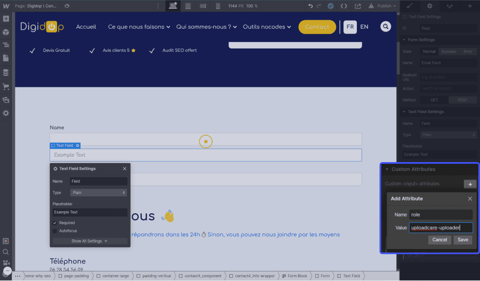Select the Desktop base breakpoint icon
The height and width of the screenshot is (281, 480).
(x=173, y=6)
